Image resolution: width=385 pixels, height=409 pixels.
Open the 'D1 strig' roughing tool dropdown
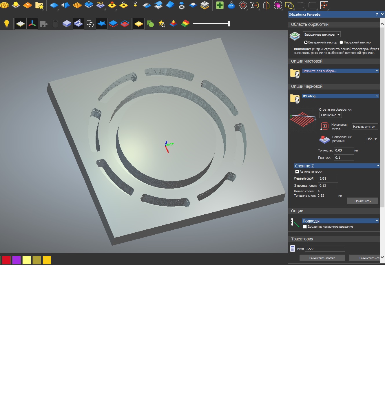pos(340,96)
